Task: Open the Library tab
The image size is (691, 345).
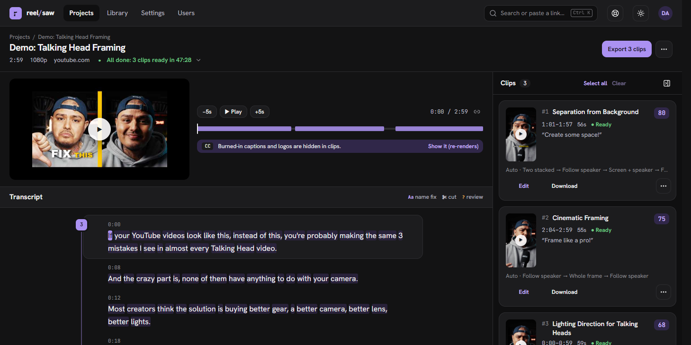Action: pos(117,13)
